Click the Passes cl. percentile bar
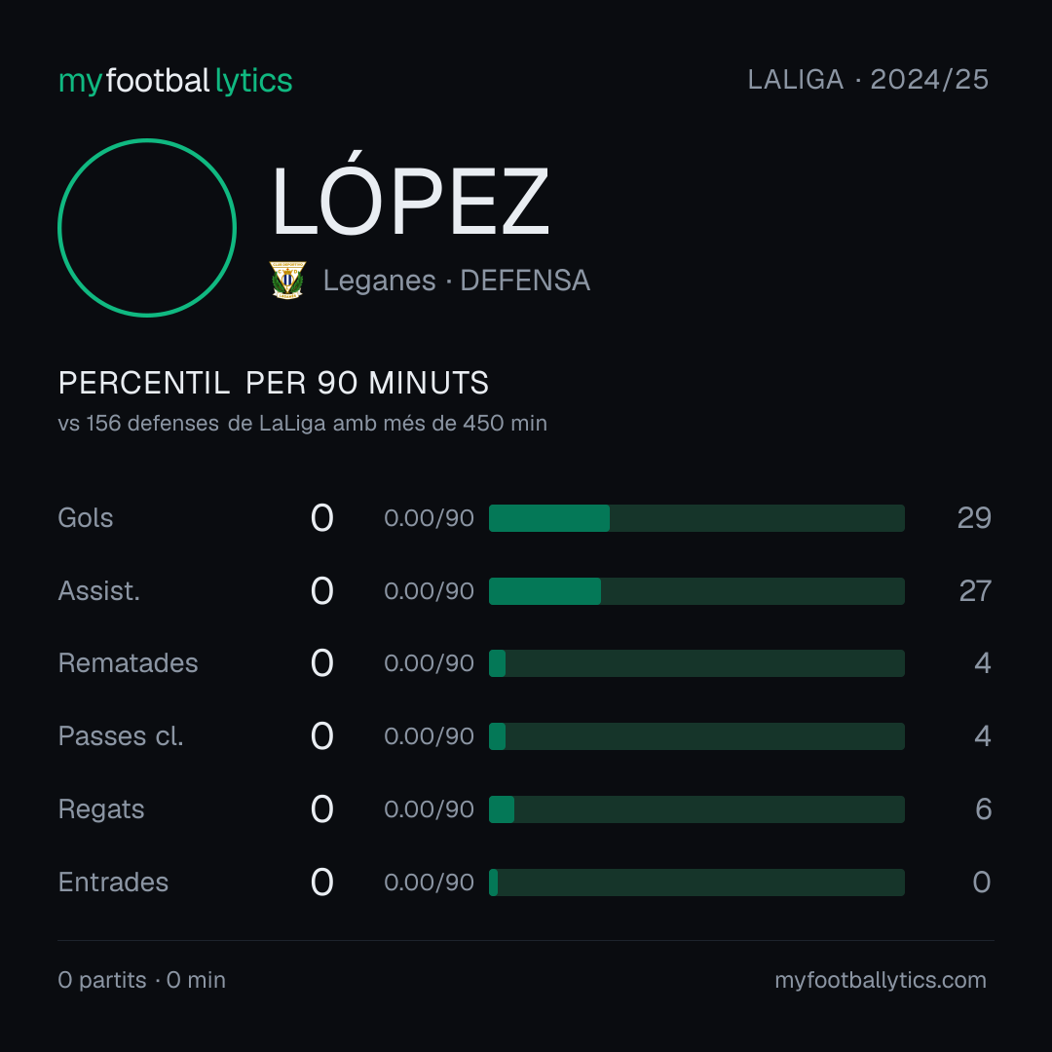The height and width of the screenshot is (1052, 1052). tap(696, 736)
